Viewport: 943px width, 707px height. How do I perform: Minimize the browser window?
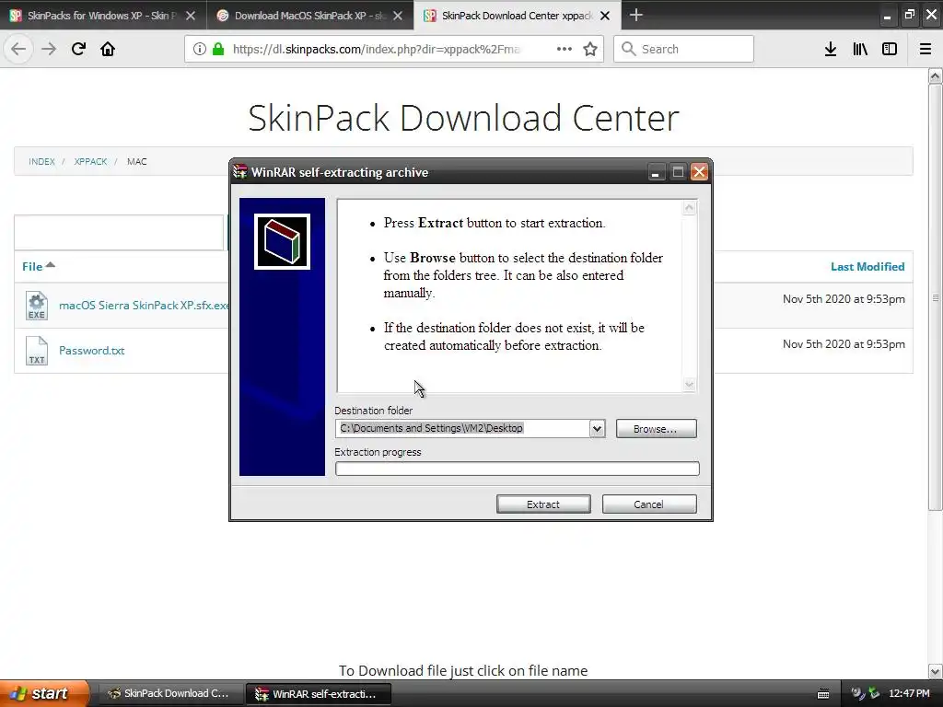(887, 15)
